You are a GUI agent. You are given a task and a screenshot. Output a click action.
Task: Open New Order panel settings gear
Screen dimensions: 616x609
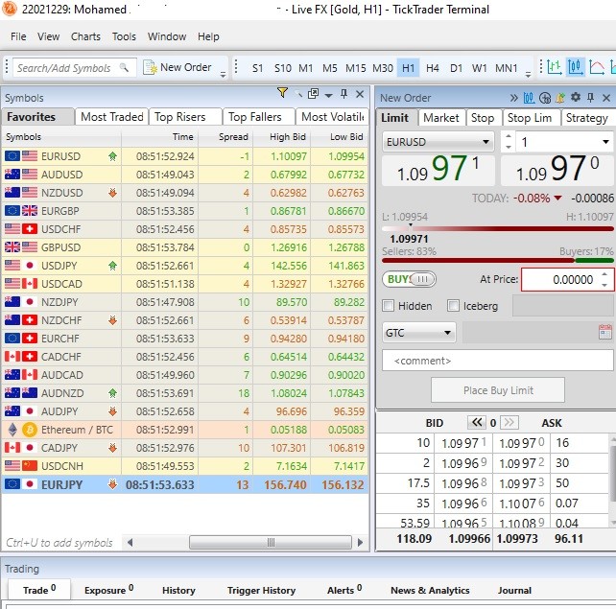pos(575,97)
